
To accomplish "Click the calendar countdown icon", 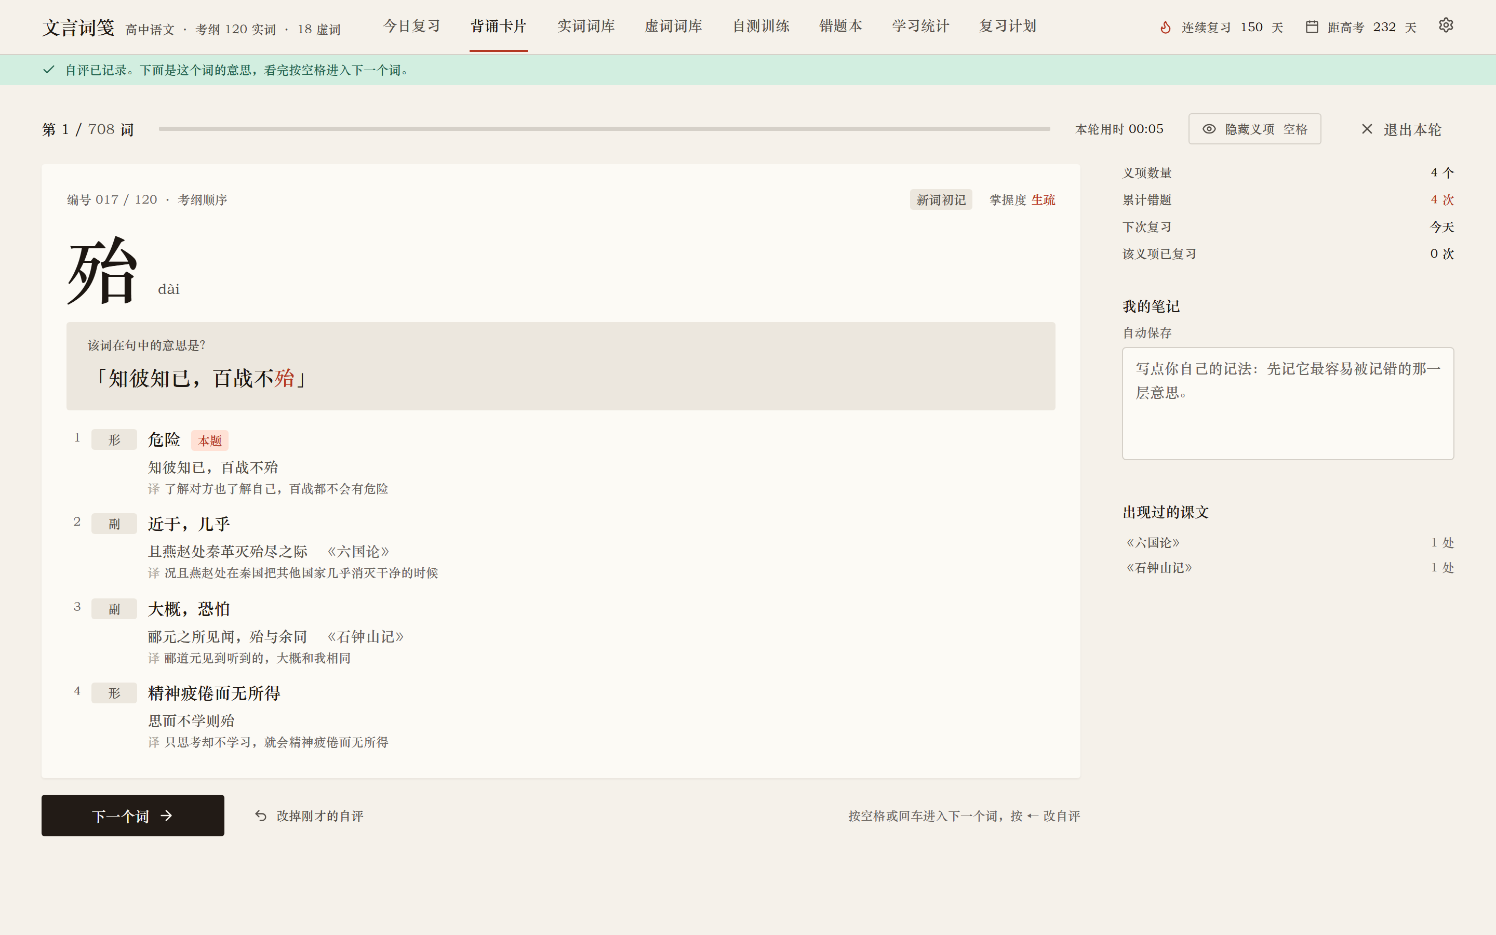I will (x=1312, y=27).
